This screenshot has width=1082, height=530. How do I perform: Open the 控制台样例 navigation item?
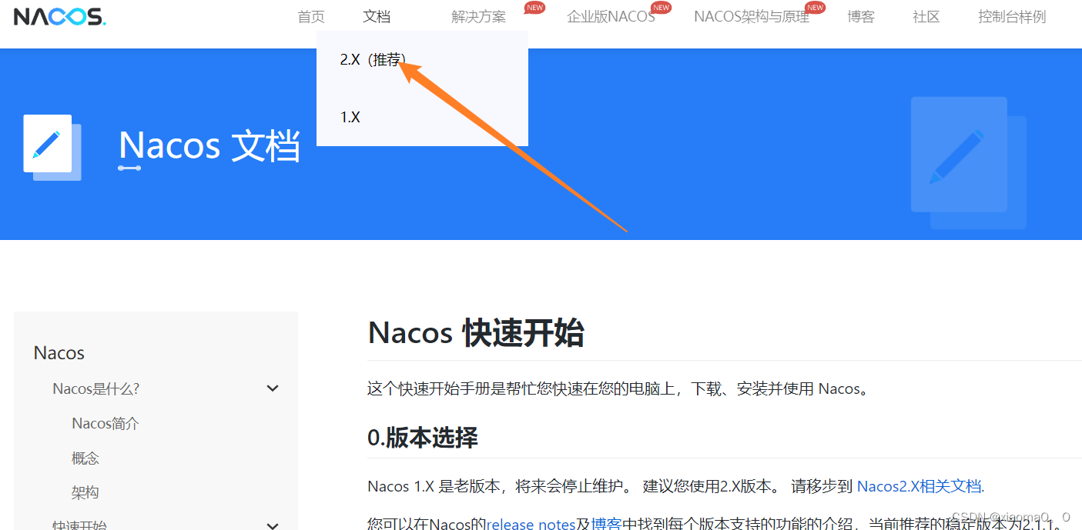coord(1012,16)
